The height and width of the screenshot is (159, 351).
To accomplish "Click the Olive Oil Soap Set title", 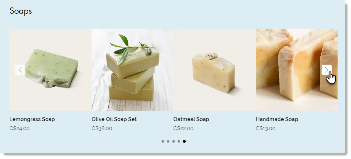I will [114, 119].
